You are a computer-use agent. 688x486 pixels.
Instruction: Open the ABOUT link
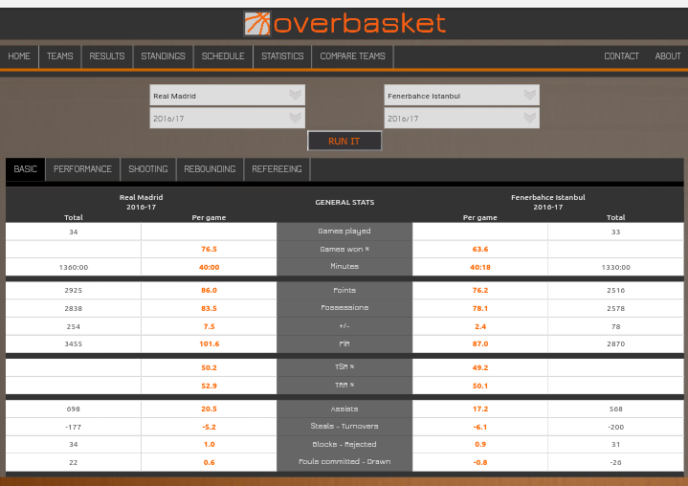coord(668,56)
